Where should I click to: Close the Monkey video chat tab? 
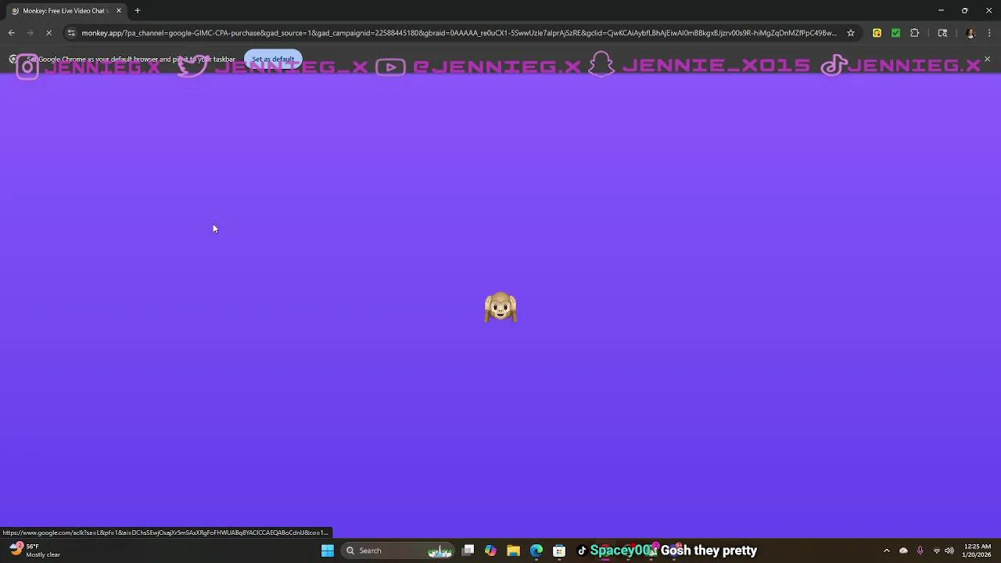pos(119,11)
